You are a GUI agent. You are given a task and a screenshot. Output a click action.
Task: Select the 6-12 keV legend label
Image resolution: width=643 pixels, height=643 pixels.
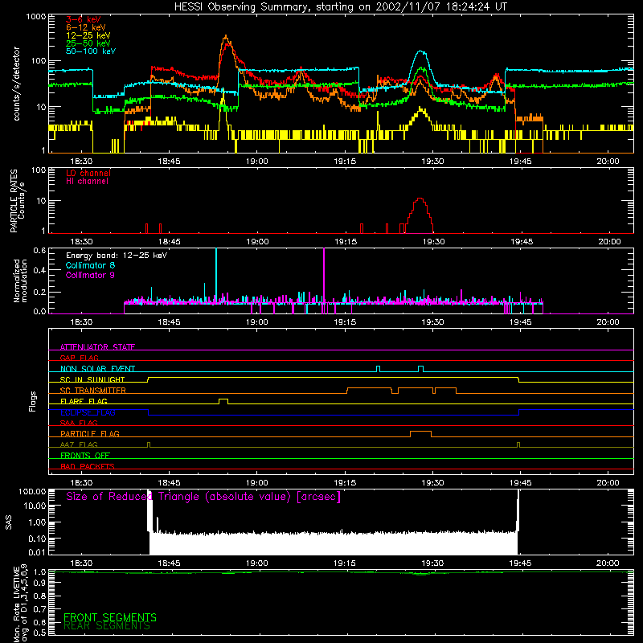point(85,27)
